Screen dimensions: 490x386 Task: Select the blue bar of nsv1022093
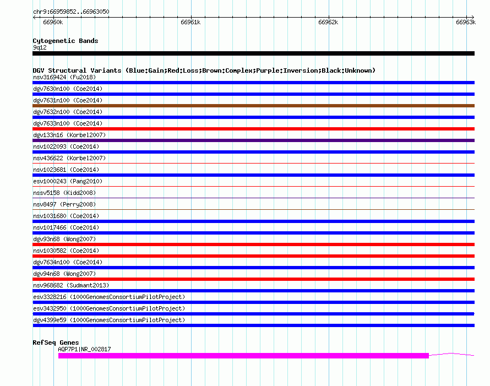[x=253, y=152]
